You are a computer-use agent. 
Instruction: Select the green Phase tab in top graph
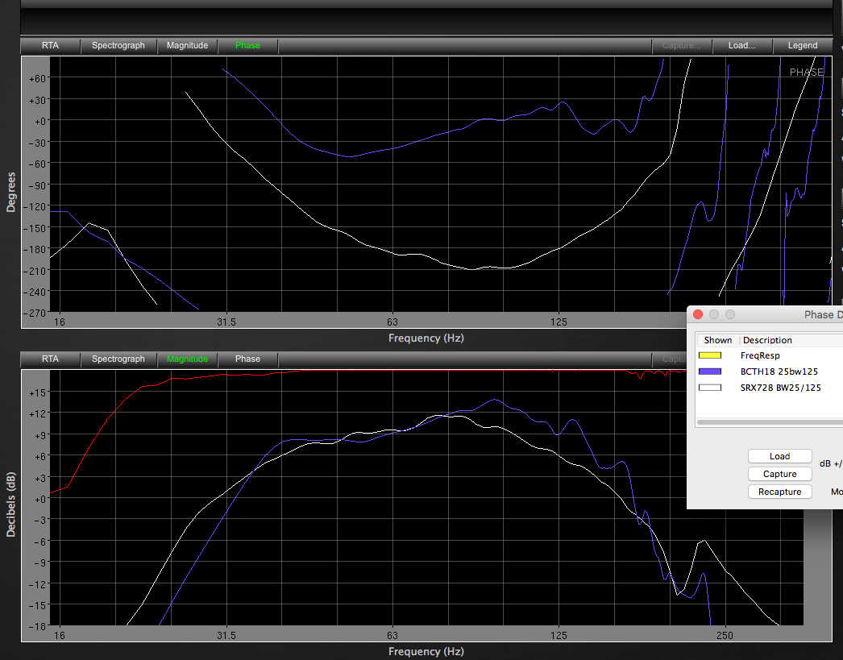[247, 46]
